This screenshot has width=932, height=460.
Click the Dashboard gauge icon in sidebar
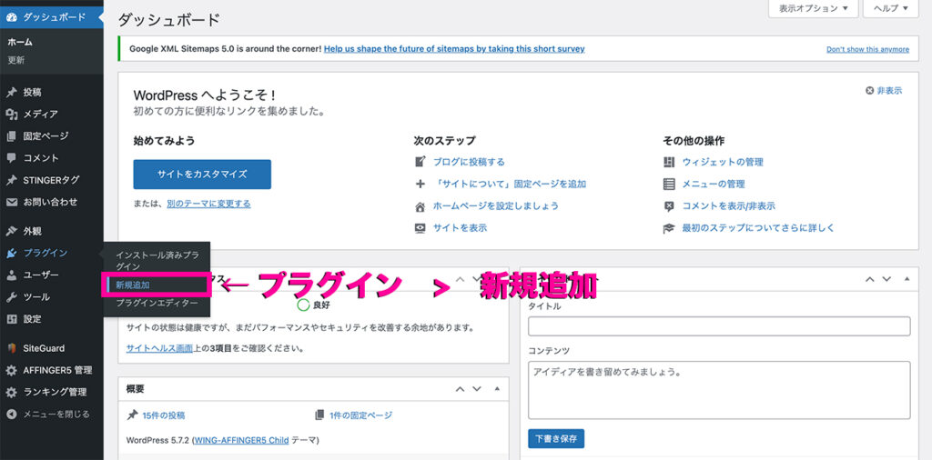pos(11,17)
